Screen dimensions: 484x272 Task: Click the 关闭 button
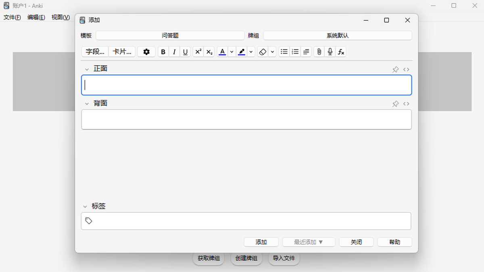tap(356, 242)
